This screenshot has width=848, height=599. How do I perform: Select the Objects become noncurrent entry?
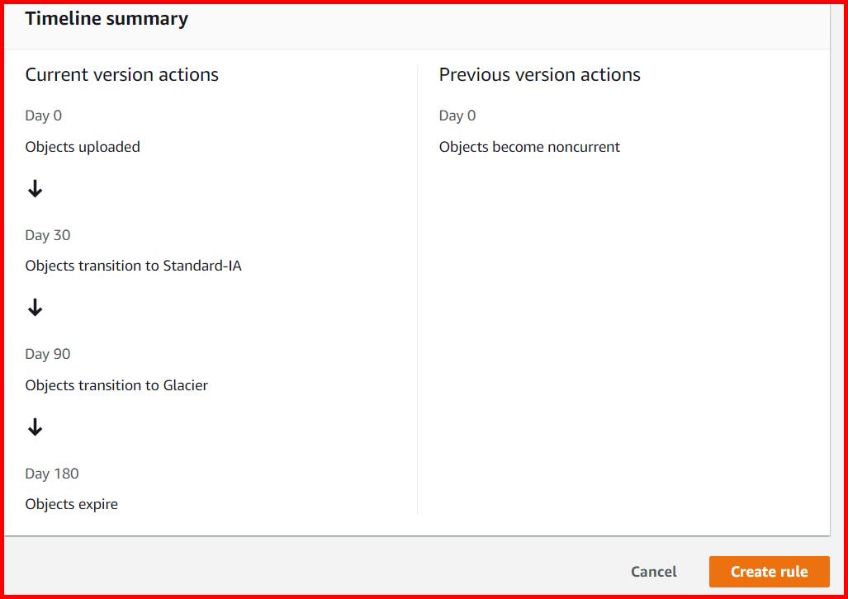(528, 147)
